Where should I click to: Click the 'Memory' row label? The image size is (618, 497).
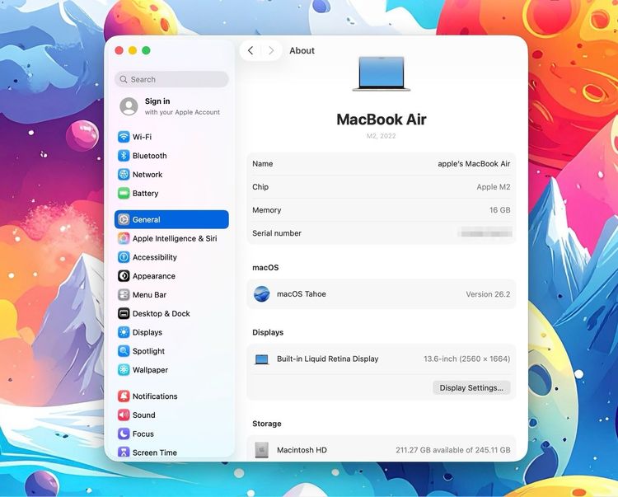coord(266,210)
